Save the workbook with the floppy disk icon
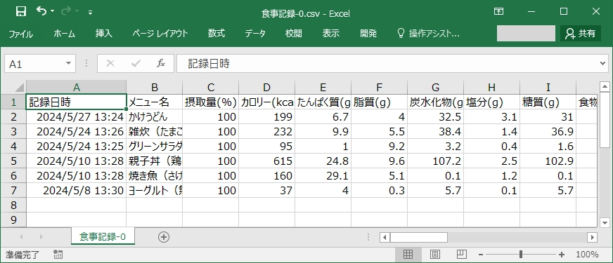 tap(20, 12)
